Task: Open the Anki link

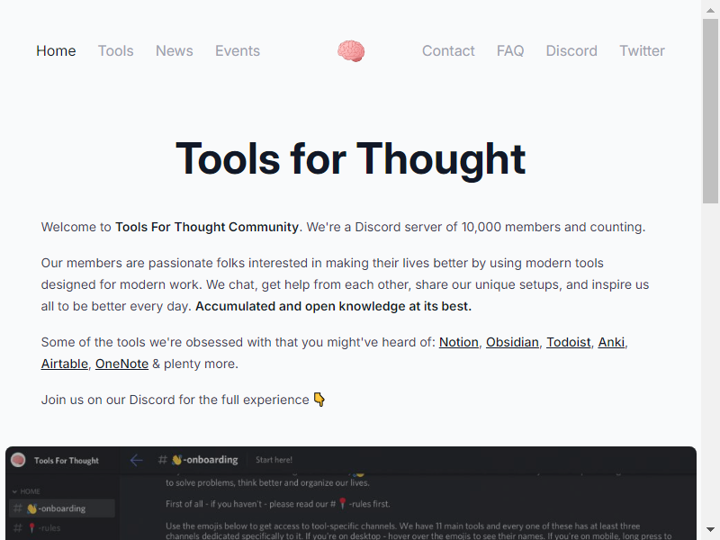Action: coord(611,342)
